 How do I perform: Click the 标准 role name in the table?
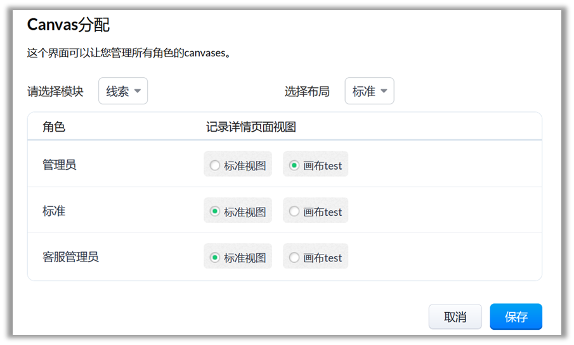(54, 211)
